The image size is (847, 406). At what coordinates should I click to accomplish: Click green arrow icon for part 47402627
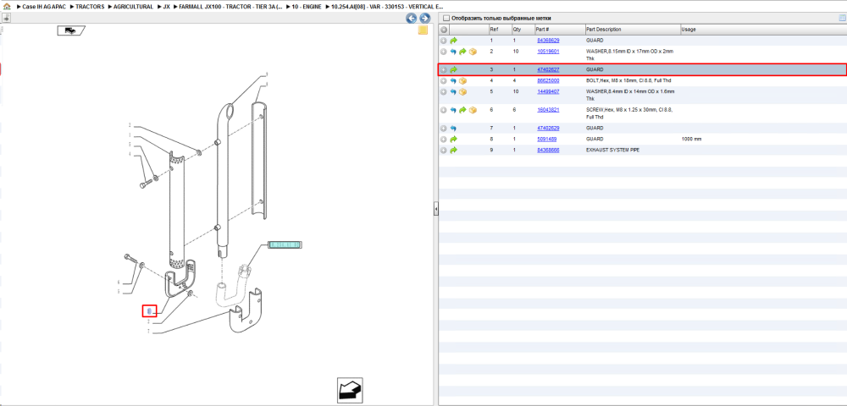tap(454, 69)
